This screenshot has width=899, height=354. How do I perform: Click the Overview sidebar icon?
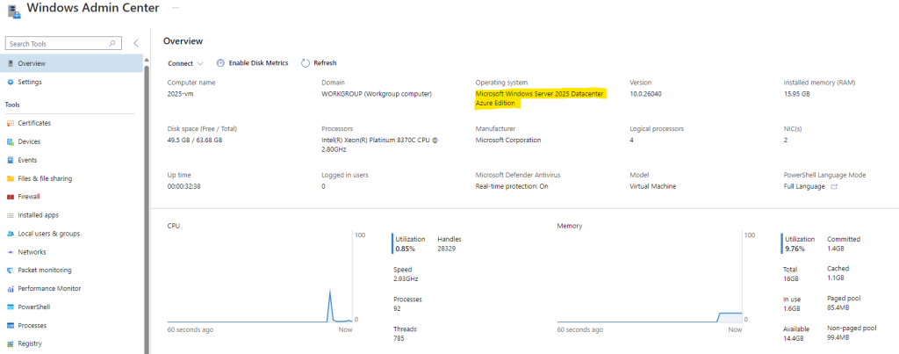click(x=11, y=64)
